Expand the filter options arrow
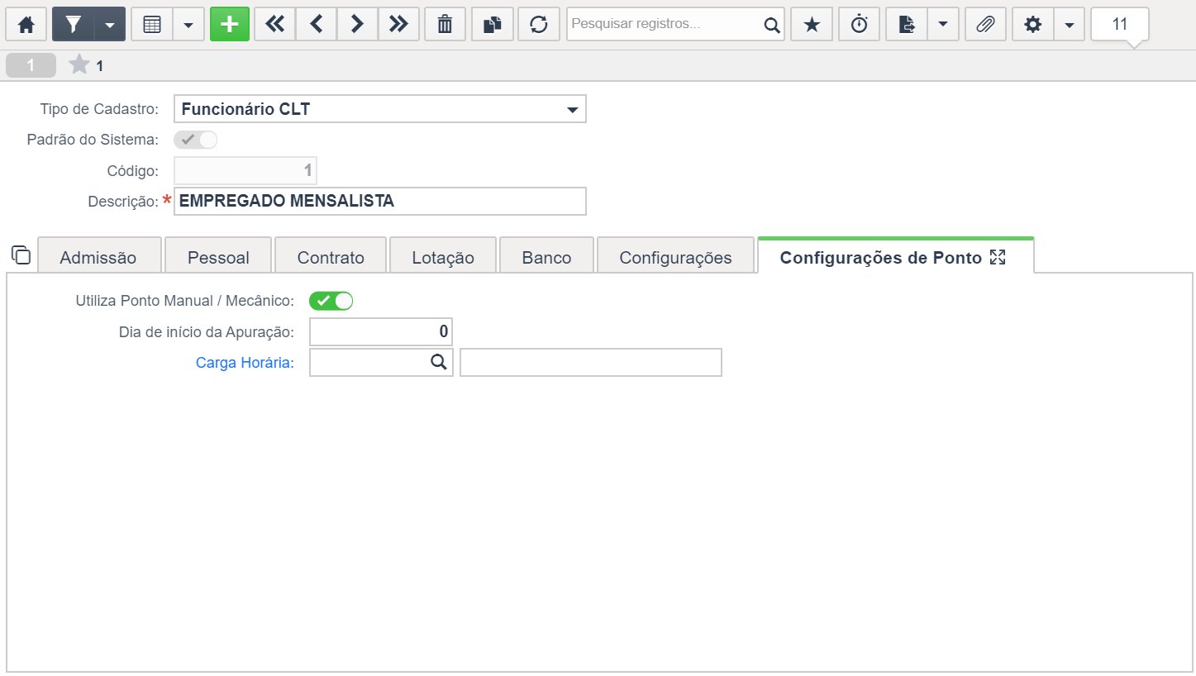Screen dimensions: 1196x676 (110, 25)
